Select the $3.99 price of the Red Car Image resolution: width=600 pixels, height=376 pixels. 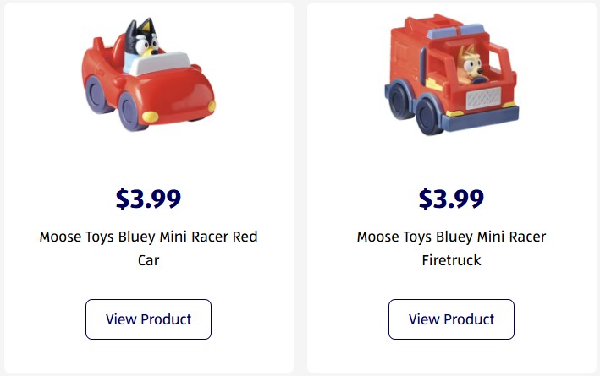(x=148, y=199)
